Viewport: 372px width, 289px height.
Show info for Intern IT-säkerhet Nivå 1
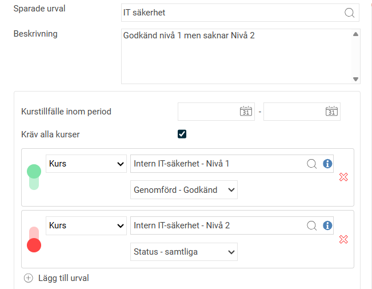(327, 164)
